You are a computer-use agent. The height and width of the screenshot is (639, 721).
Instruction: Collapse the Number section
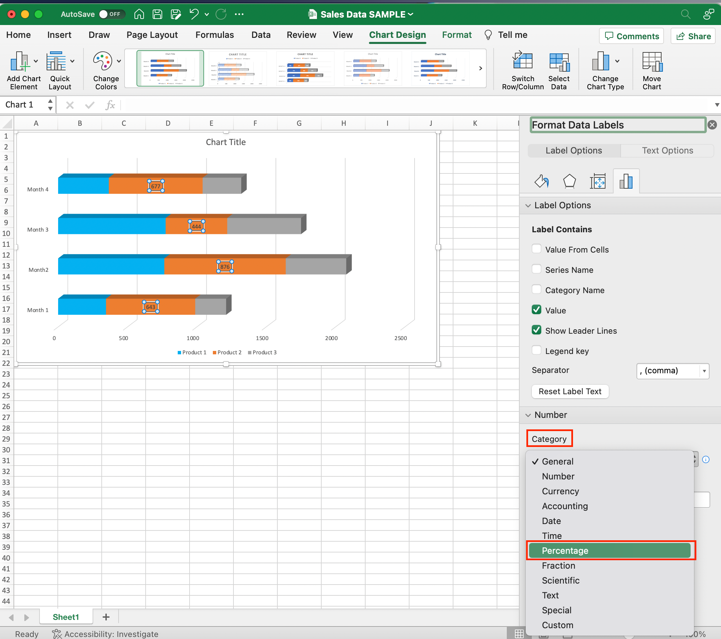click(528, 415)
